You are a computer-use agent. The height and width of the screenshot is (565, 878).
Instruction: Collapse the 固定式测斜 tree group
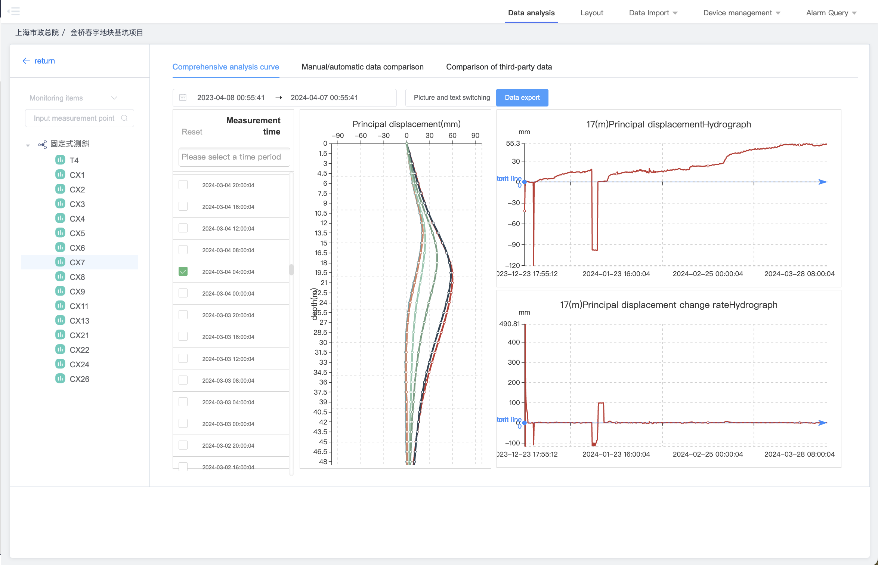(28, 145)
